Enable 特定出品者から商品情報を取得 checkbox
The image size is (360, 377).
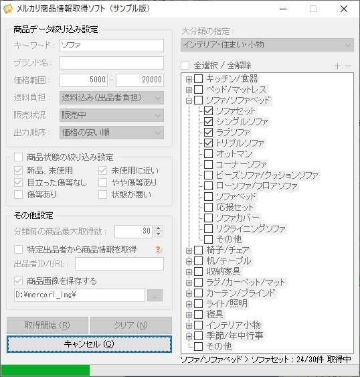[18, 249]
